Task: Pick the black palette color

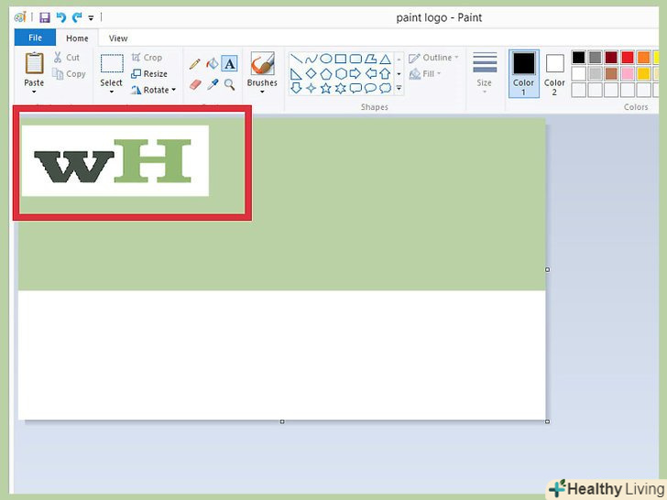Action: (x=578, y=58)
